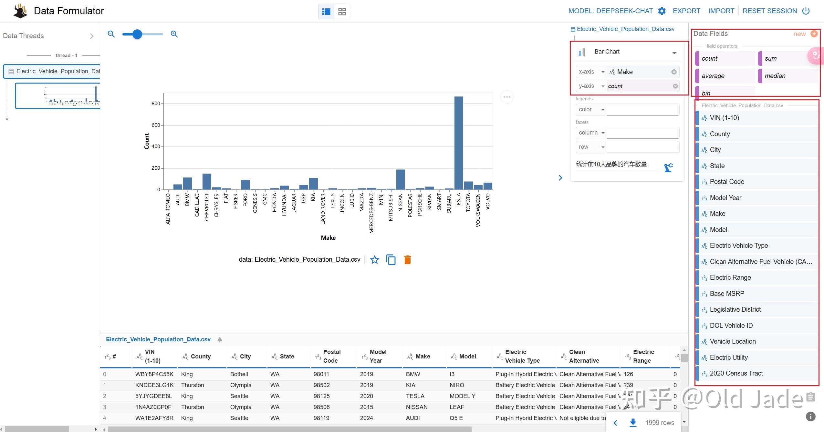
Task: Switch to the list view layout
Action: tap(326, 11)
